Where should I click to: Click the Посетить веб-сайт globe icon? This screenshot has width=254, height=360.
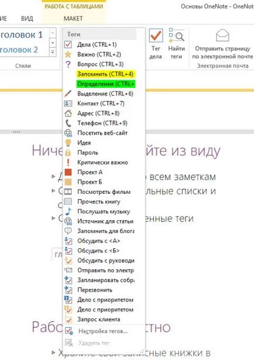point(68,133)
